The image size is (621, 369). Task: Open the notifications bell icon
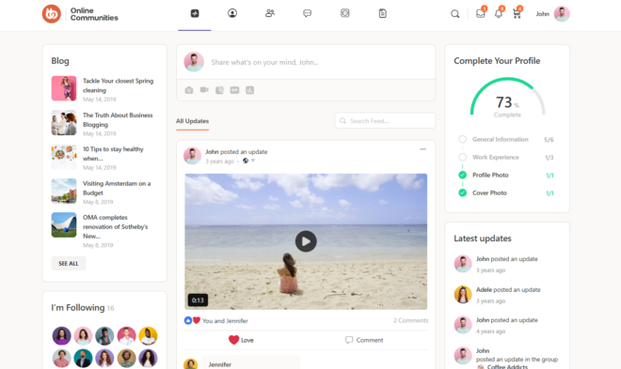[x=499, y=14]
